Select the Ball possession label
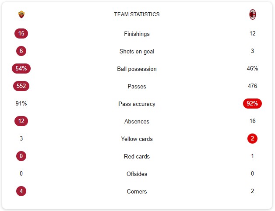 click(x=137, y=69)
